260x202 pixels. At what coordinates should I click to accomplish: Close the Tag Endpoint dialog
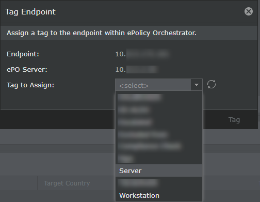(x=249, y=11)
